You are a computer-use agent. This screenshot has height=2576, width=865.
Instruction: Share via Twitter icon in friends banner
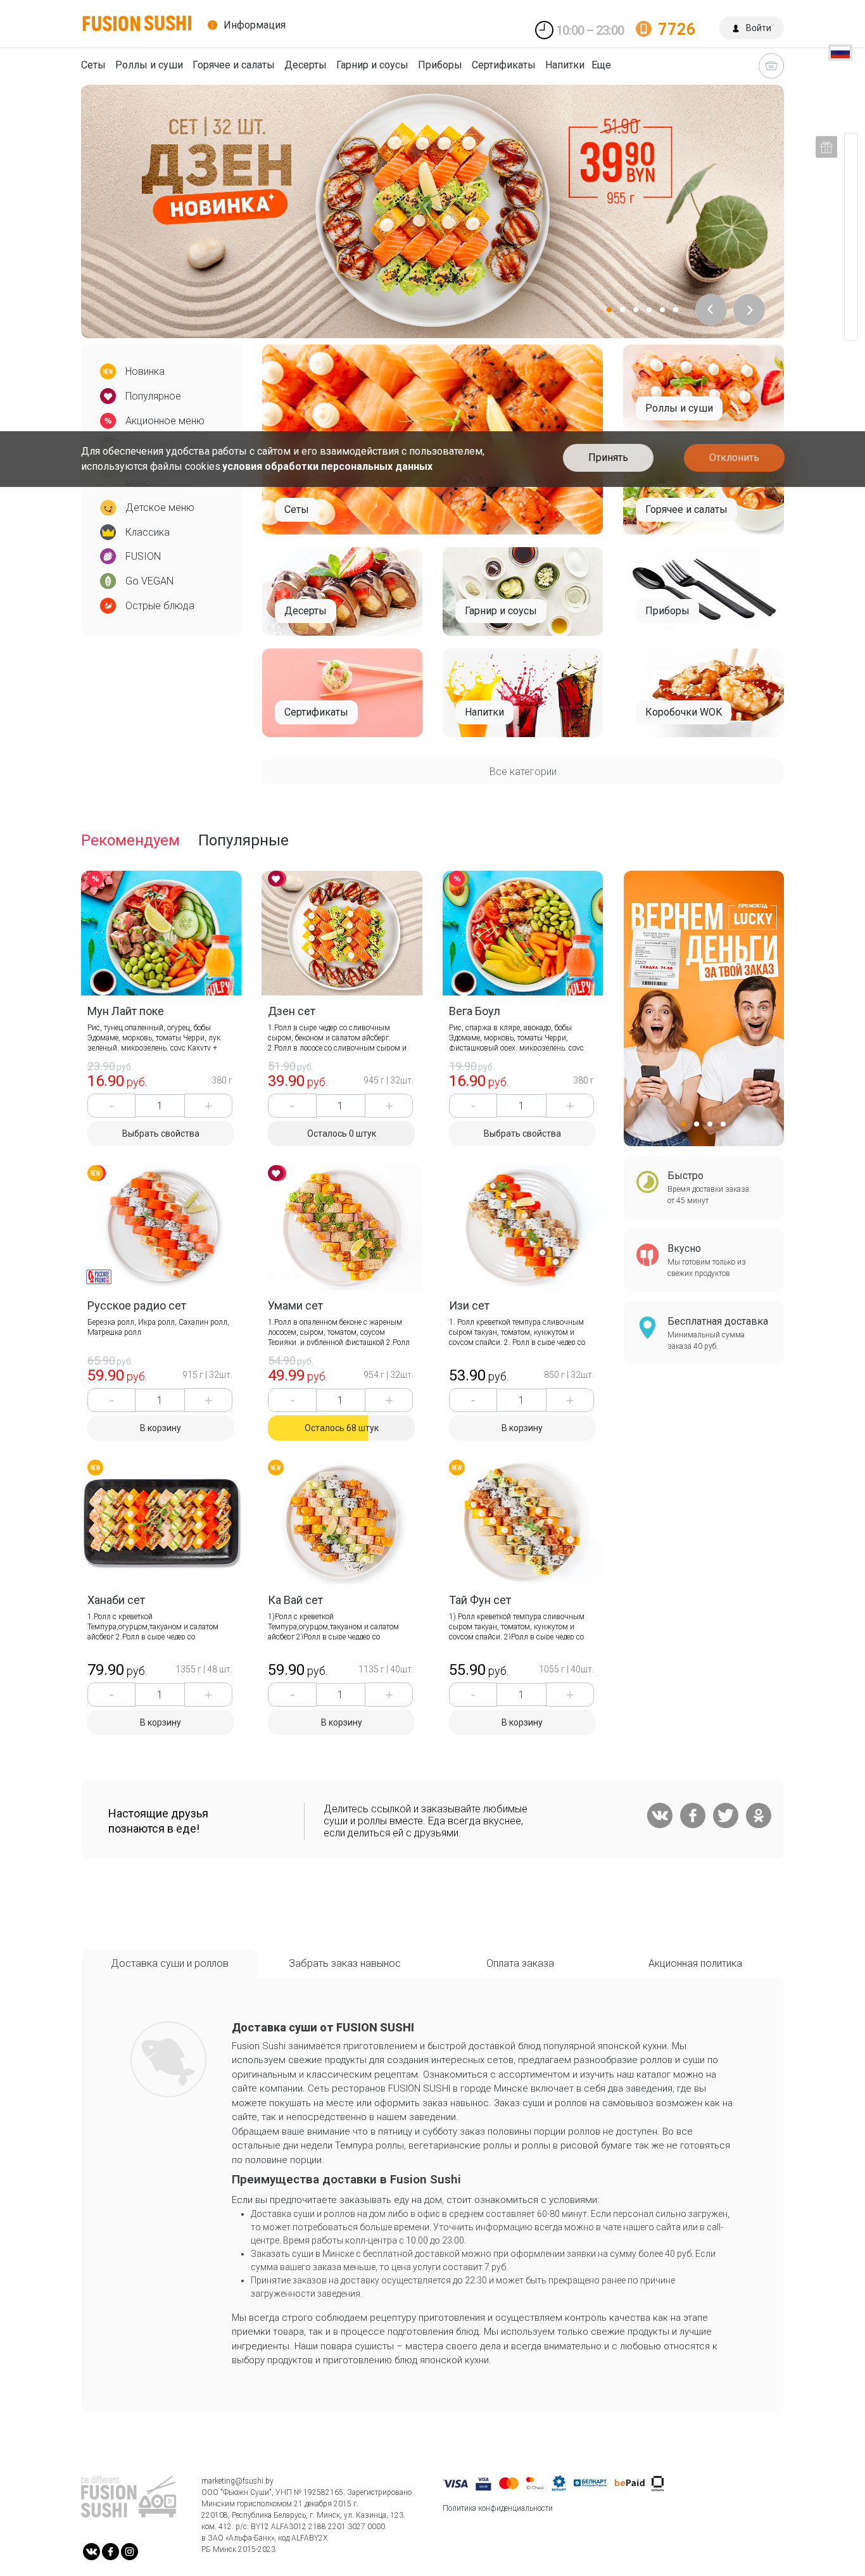(x=725, y=1815)
